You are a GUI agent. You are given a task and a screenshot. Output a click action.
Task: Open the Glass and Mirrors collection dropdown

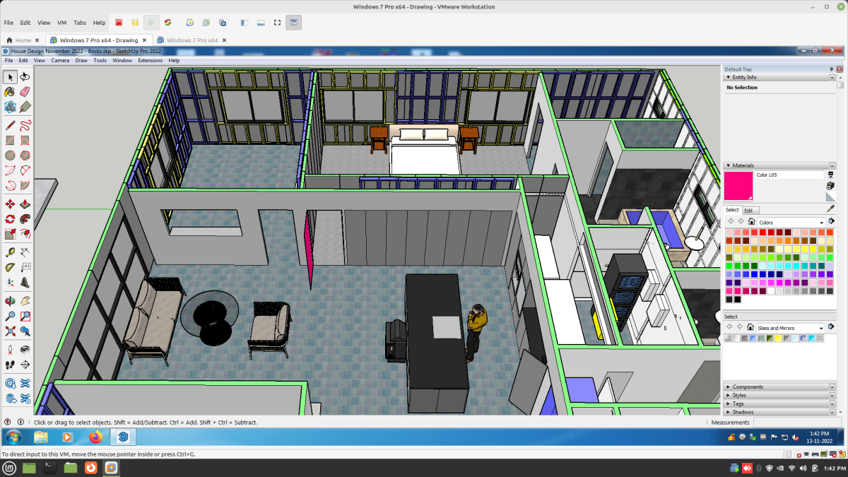(x=820, y=327)
